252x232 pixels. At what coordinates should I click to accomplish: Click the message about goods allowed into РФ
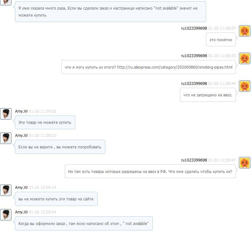pos(150,171)
